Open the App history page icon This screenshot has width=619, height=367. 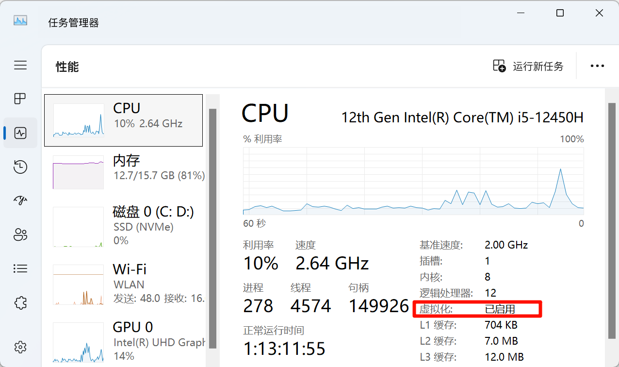point(20,167)
